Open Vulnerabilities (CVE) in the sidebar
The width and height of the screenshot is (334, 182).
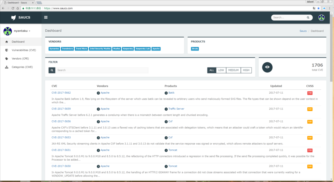21,50
